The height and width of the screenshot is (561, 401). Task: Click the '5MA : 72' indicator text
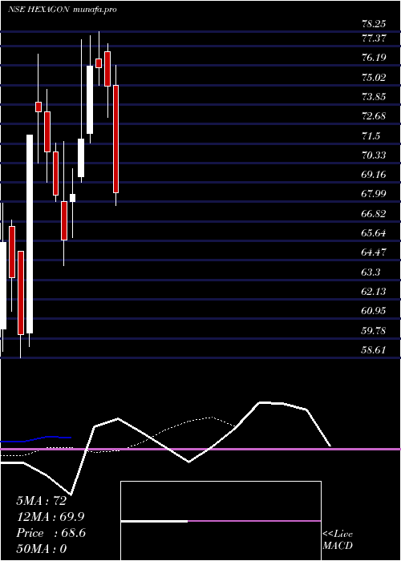click(x=41, y=501)
